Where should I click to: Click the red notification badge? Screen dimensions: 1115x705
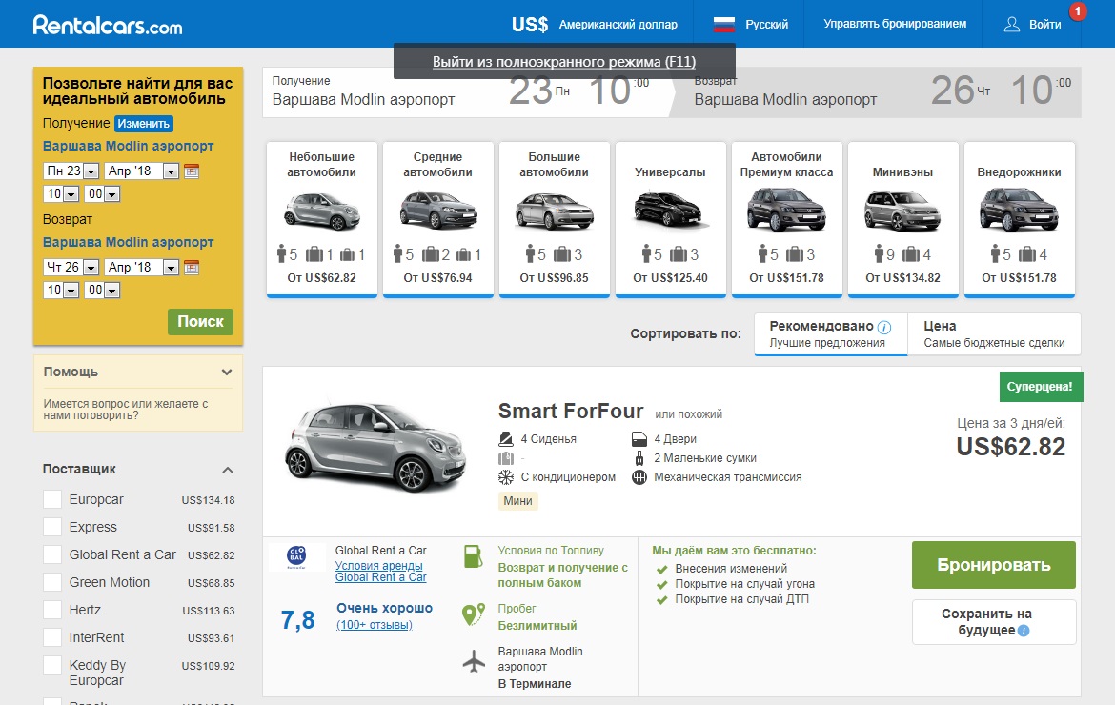click(x=1078, y=10)
